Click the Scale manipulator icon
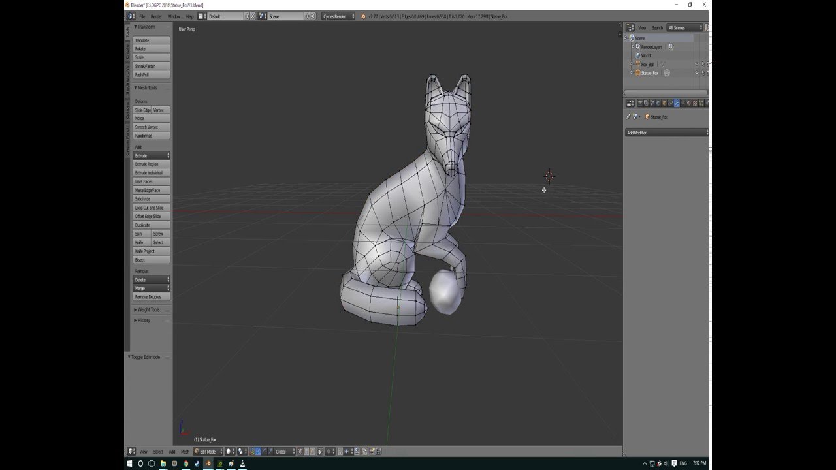The width and height of the screenshot is (836, 470). (270, 452)
